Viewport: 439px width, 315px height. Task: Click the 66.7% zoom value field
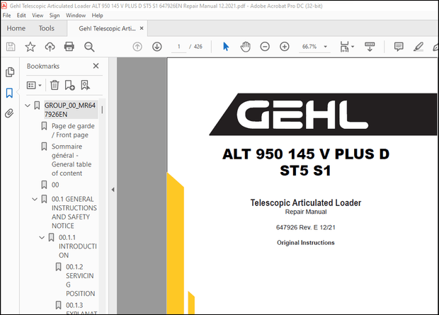tap(309, 47)
